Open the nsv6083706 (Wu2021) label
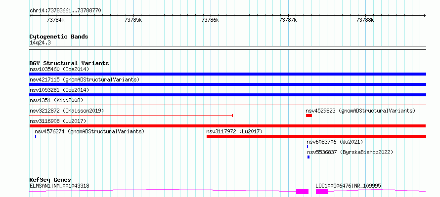The width and height of the screenshot is (440, 197). point(335,142)
